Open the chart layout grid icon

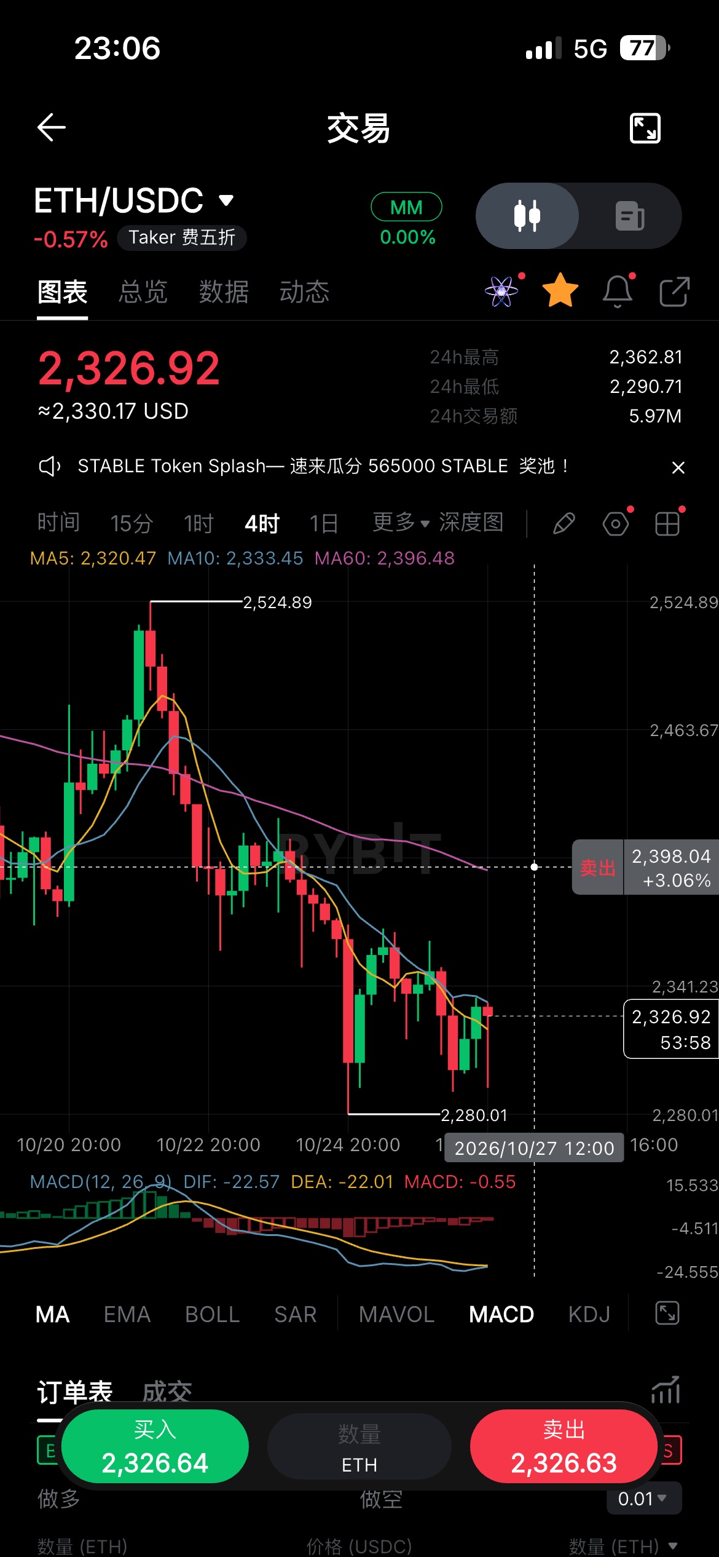pyautogui.click(x=667, y=524)
